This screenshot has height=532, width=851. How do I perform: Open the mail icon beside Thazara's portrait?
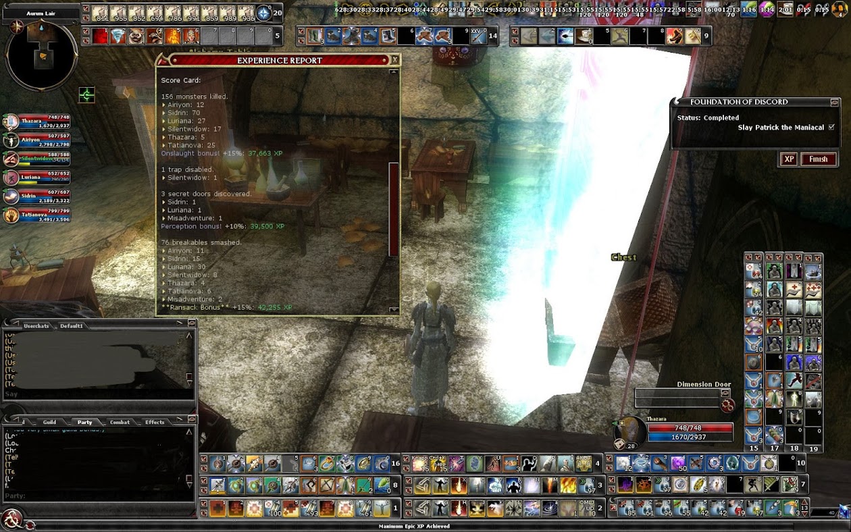pyautogui.click(x=619, y=444)
